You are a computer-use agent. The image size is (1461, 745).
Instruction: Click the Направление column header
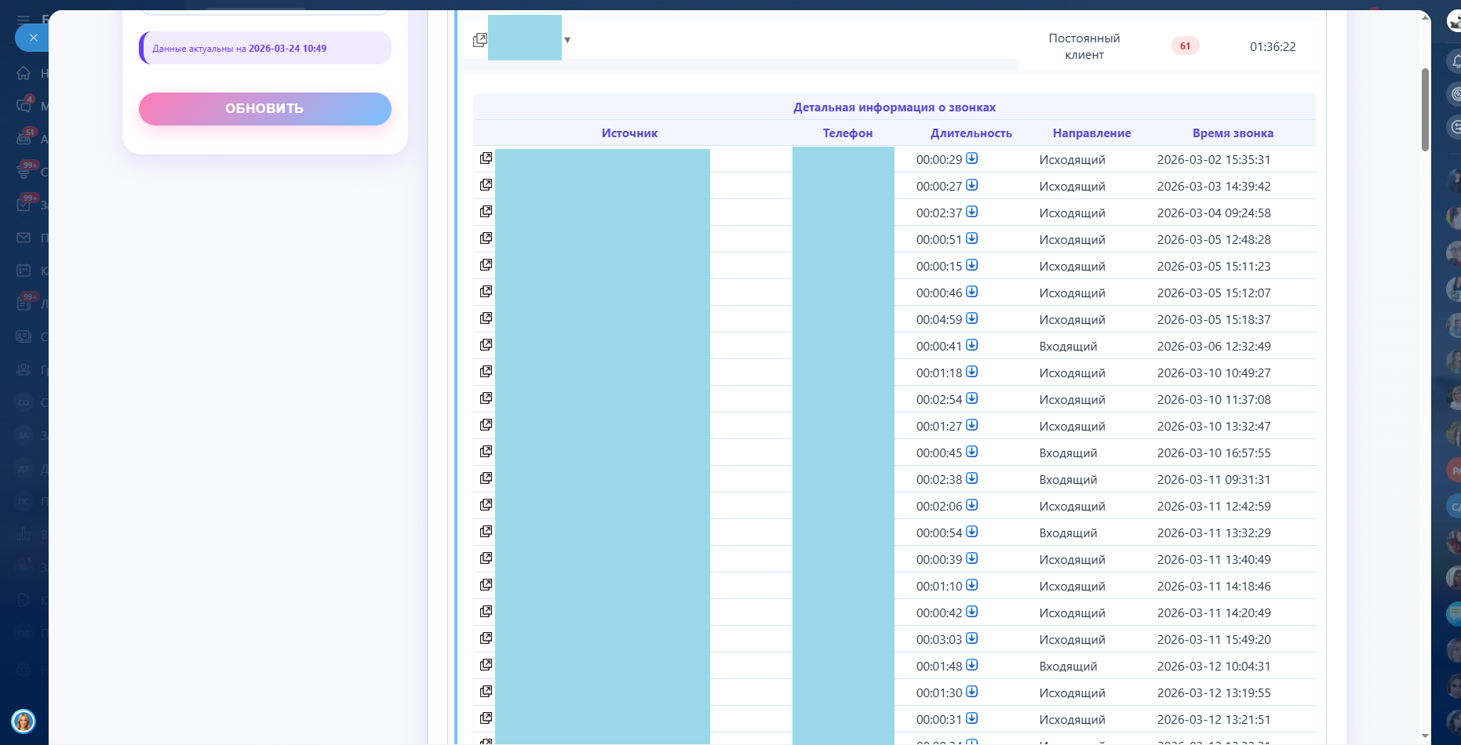(1091, 133)
